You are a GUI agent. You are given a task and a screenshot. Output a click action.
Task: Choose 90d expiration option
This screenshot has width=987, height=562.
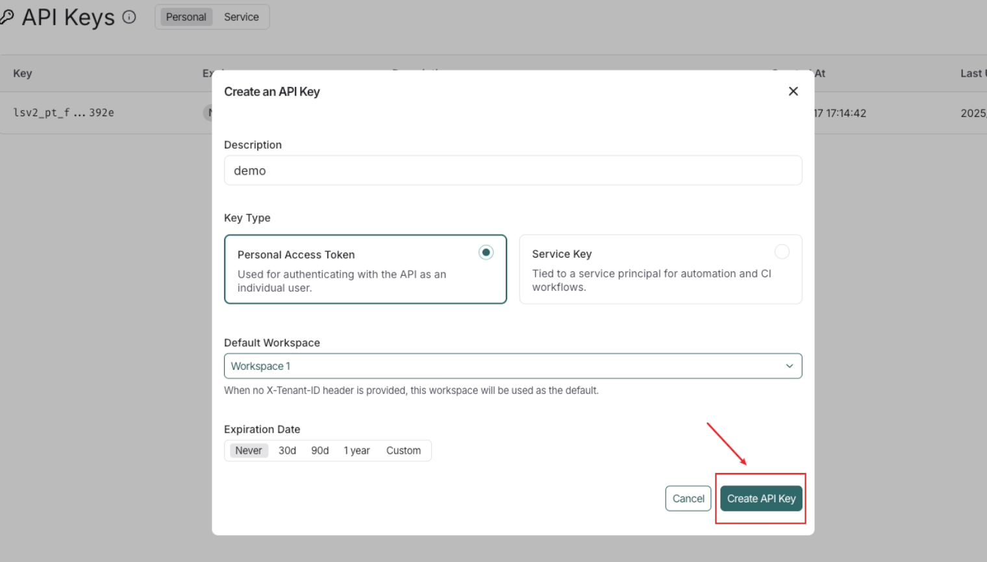(x=319, y=450)
